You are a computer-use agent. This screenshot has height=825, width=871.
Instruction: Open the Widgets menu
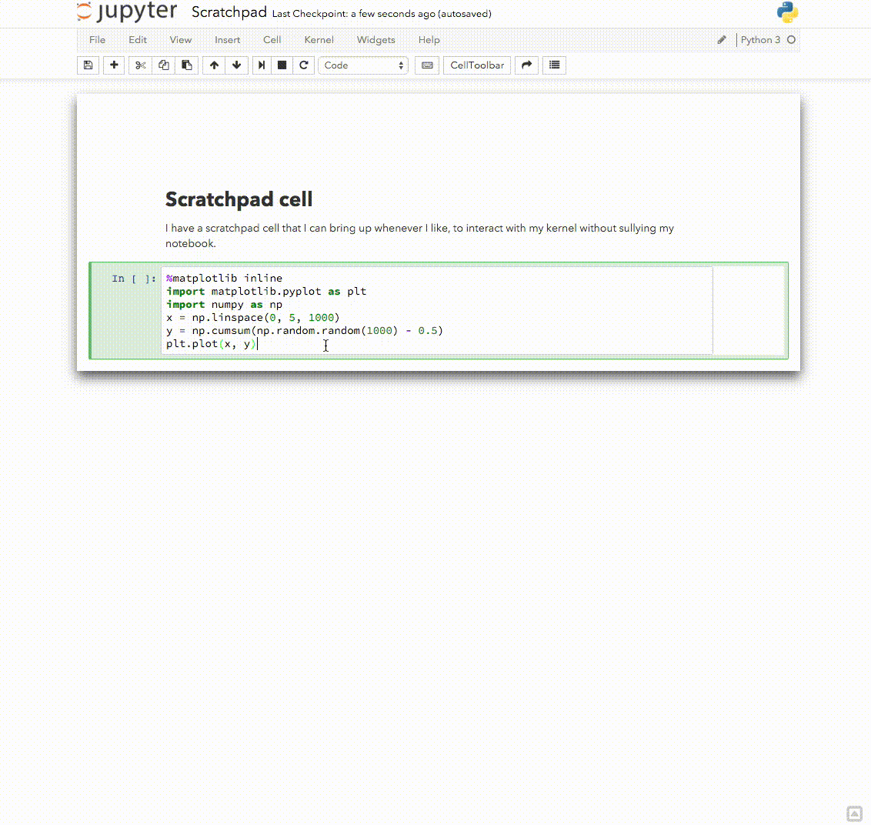375,40
